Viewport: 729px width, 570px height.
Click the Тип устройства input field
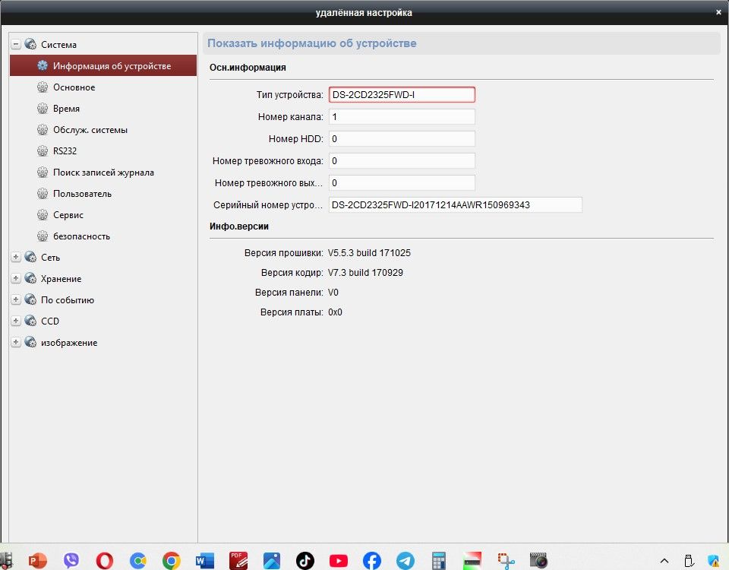click(x=402, y=94)
